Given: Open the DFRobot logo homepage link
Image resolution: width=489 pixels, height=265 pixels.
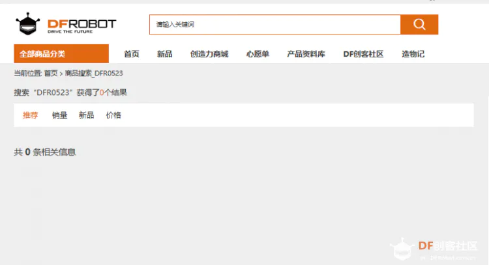Looking at the screenshot, I should click(x=66, y=24).
